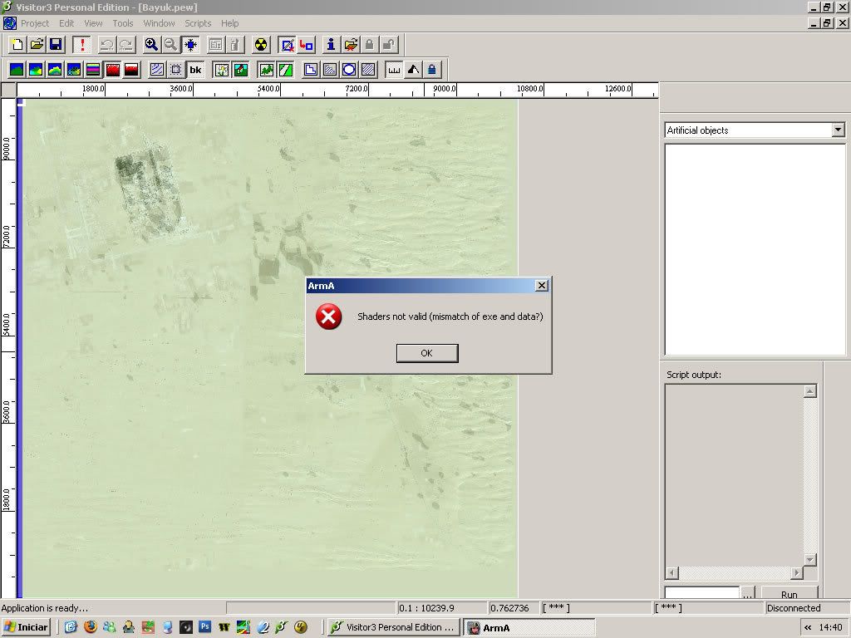Open the Tools menu
The width and height of the screenshot is (851, 638).
click(123, 23)
